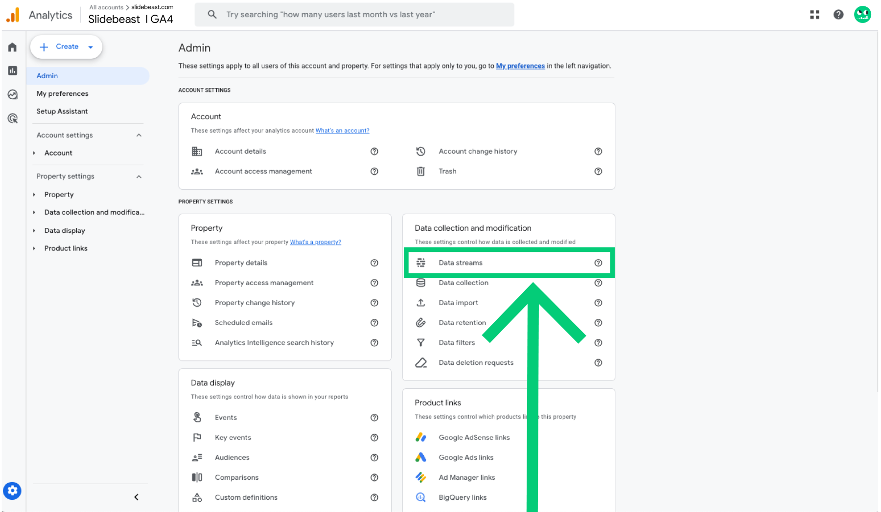Click the help icon next to Property details
The height and width of the screenshot is (512, 881).
(x=374, y=263)
